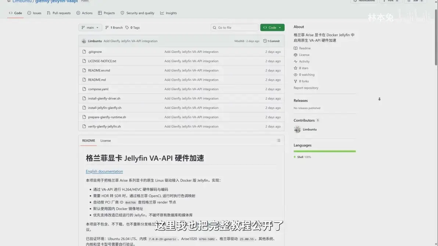
Task: Click Report repository link
Action: tap(306, 88)
